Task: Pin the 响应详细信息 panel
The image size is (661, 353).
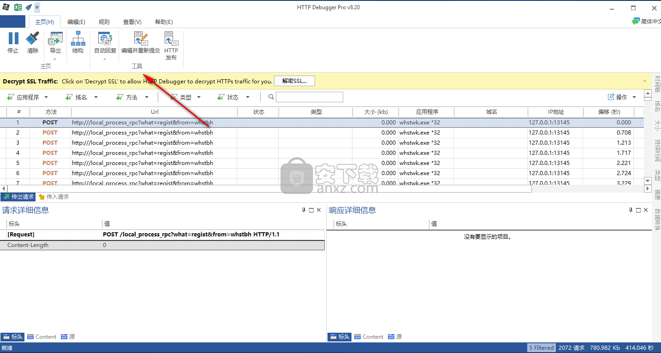Action: [631, 210]
